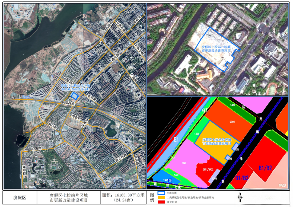Click the green parcel numbered 1402

coord(232,104)
